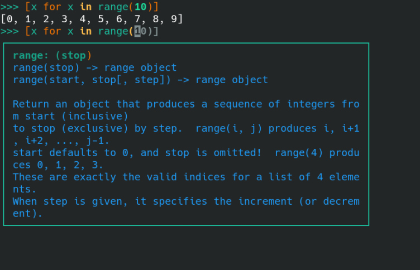Click the word range in the first command
This screenshot has height=270, width=420.
(x=113, y=7)
